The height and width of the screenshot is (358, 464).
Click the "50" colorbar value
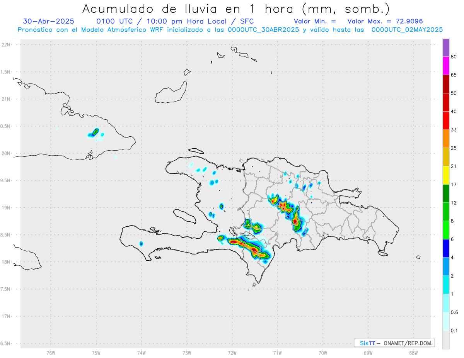tap(454, 93)
